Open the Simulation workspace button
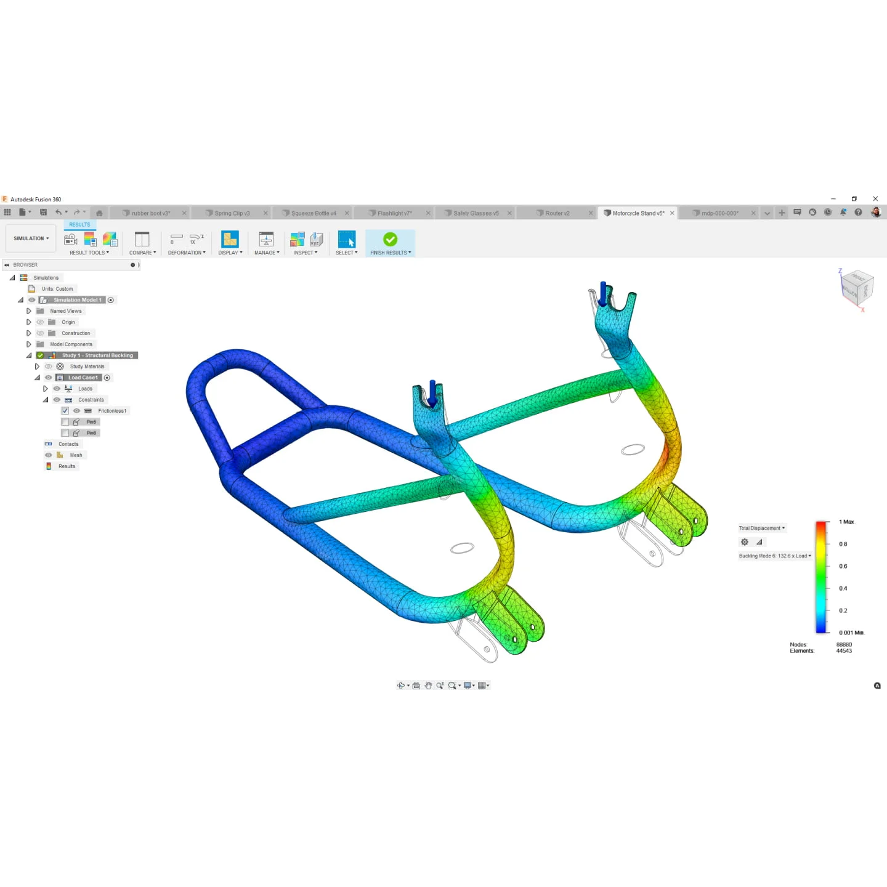 (31, 238)
